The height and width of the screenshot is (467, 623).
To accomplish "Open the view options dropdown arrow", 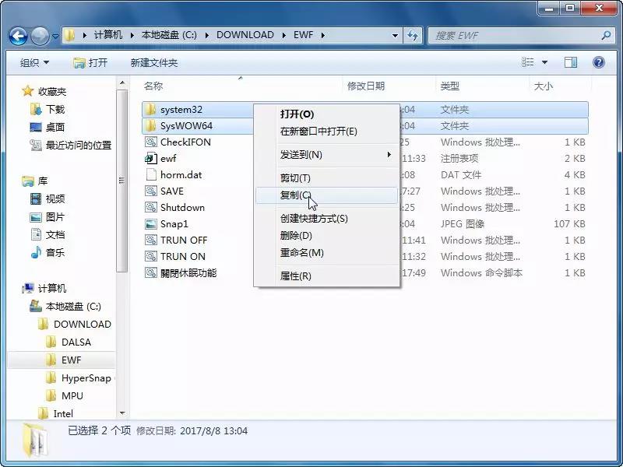I will click(x=544, y=62).
